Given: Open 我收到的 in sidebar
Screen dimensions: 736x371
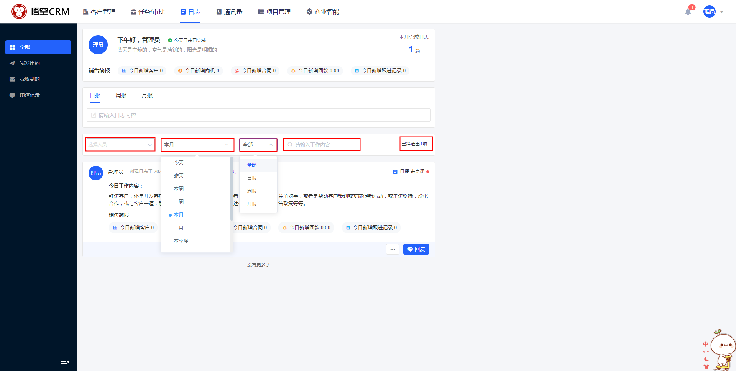Looking at the screenshot, I should click(x=38, y=79).
